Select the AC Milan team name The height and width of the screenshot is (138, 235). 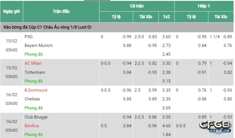[33, 63]
